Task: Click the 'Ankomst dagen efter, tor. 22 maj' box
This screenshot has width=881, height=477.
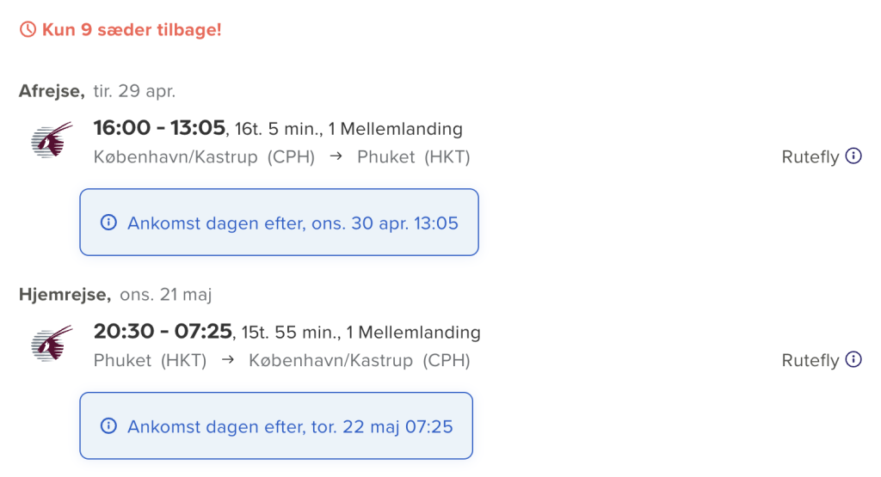Action: pyautogui.click(x=276, y=426)
